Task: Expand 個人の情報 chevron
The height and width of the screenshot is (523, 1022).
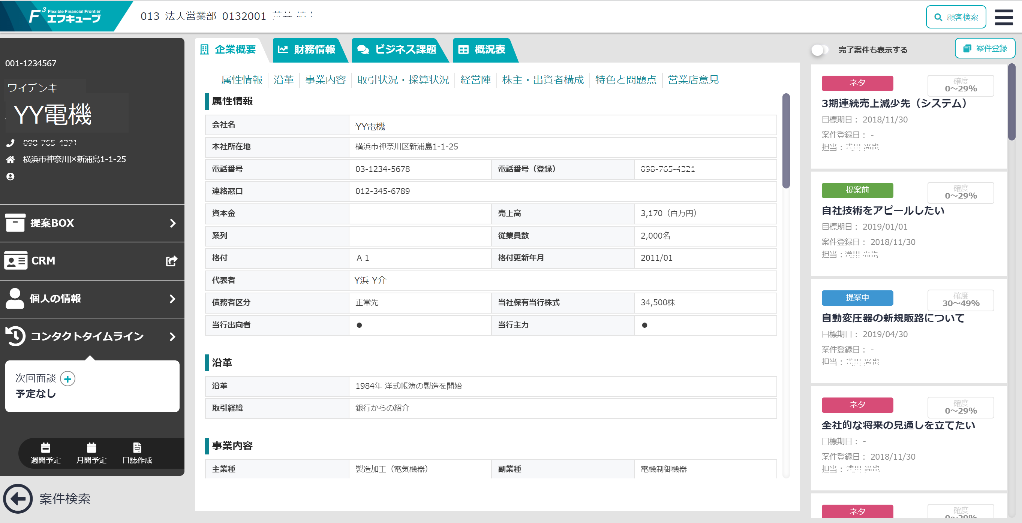Action: pos(172,299)
